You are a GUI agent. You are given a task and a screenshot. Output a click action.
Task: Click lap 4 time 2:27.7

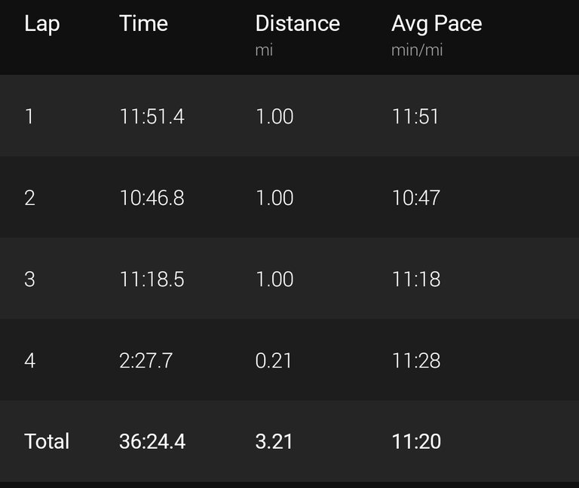[146, 361]
